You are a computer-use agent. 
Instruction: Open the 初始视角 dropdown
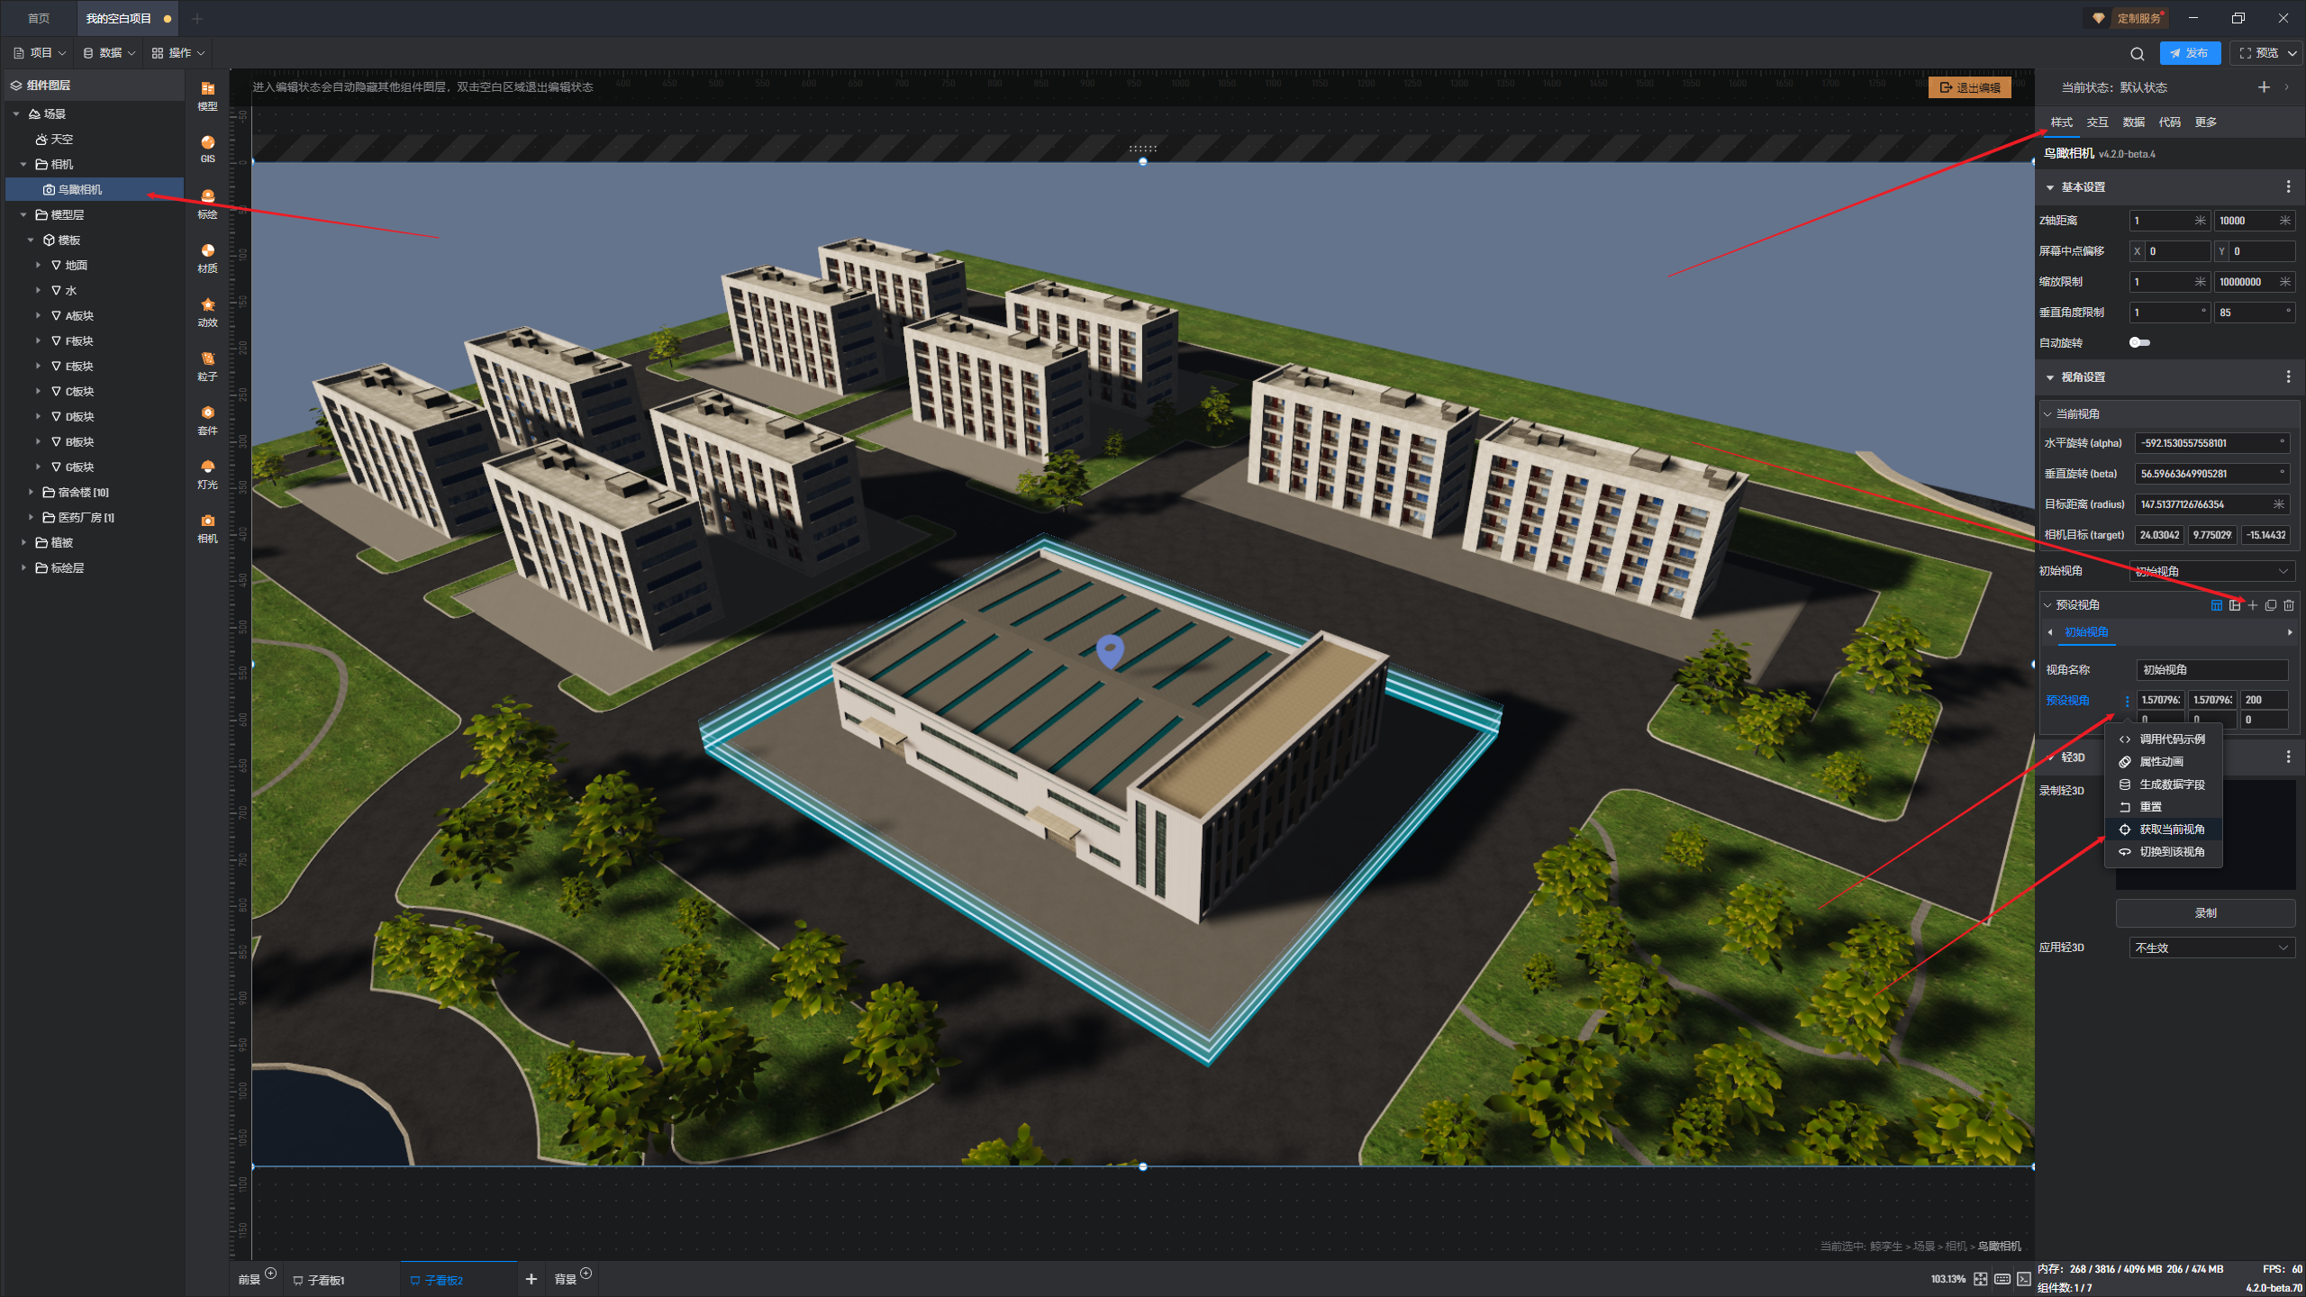(2211, 571)
